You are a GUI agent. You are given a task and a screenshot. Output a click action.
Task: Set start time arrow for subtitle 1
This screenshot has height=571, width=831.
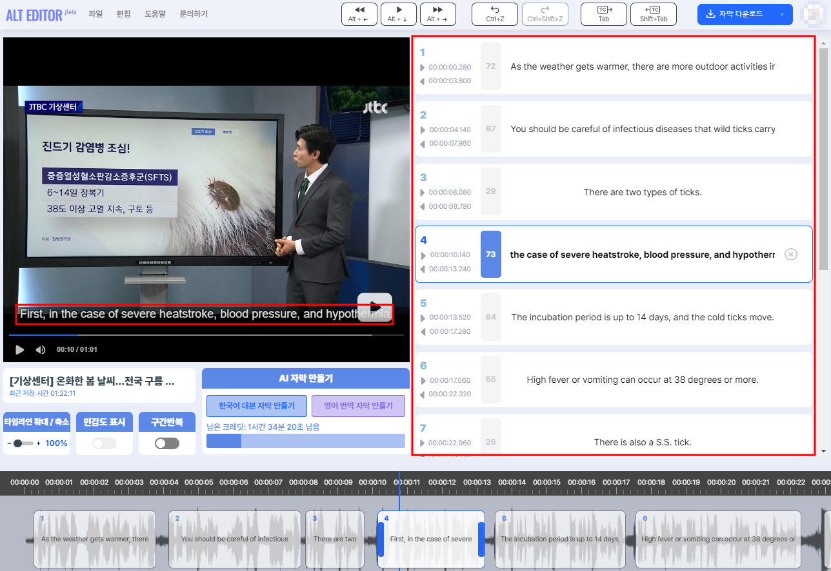423,67
